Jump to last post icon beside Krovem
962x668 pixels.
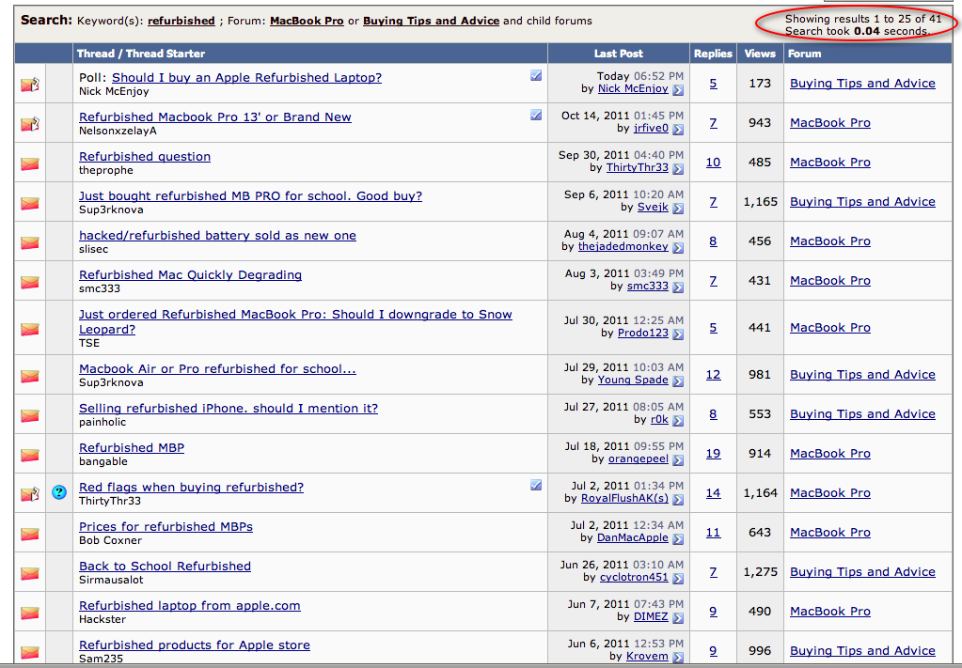(x=678, y=657)
